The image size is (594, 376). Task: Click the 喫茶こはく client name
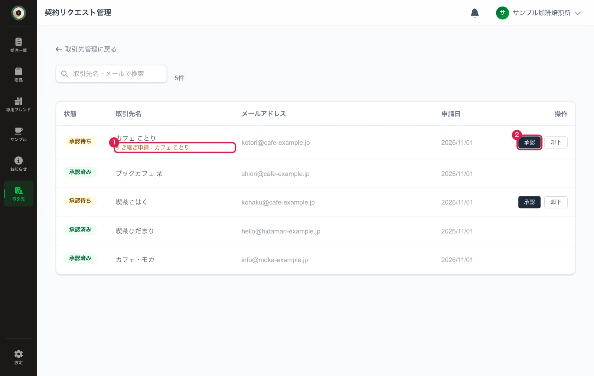(131, 202)
